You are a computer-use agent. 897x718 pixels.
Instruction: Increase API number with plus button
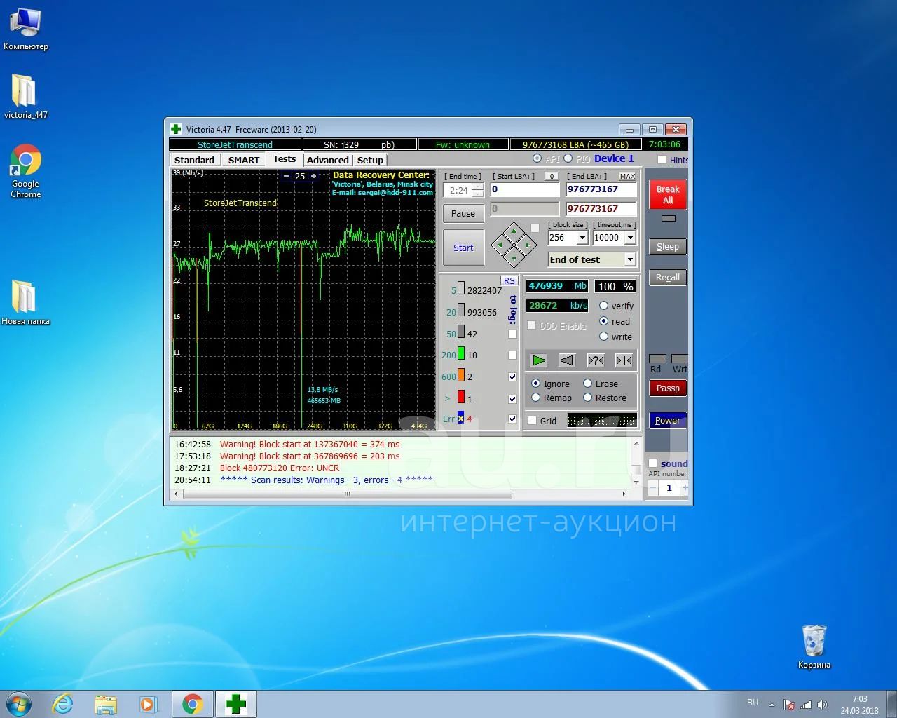(685, 487)
